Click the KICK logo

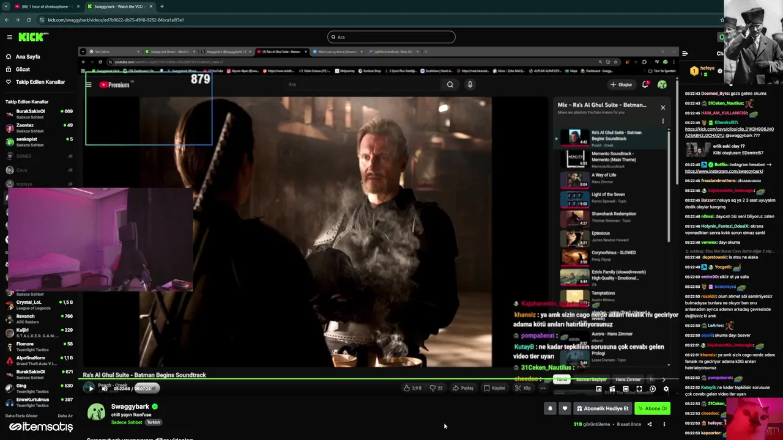[x=32, y=37]
